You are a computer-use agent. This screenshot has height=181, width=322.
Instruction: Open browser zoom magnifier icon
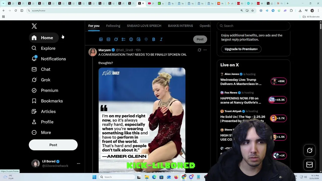[x=242, y=11]
